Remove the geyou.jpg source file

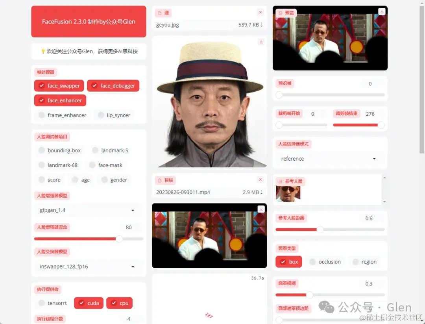click(260, 13)
